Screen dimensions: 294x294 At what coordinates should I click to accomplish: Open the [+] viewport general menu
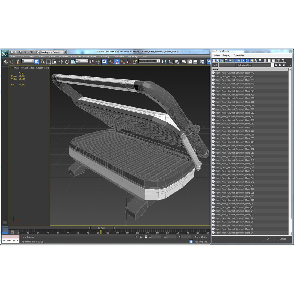[x=11, y=68]
